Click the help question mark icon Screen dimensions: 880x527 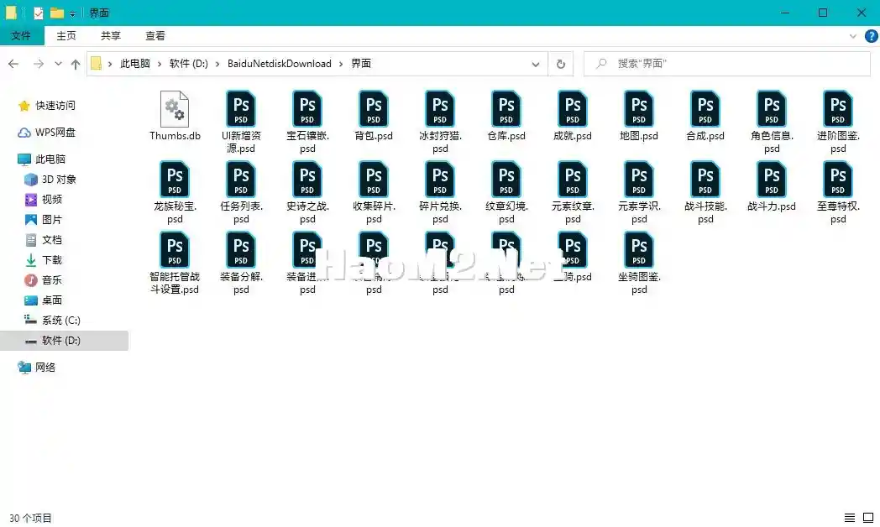871,36
